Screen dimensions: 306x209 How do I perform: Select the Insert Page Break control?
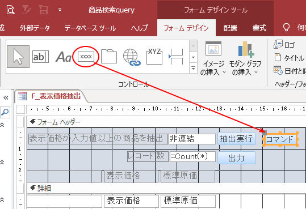[176, 57]
